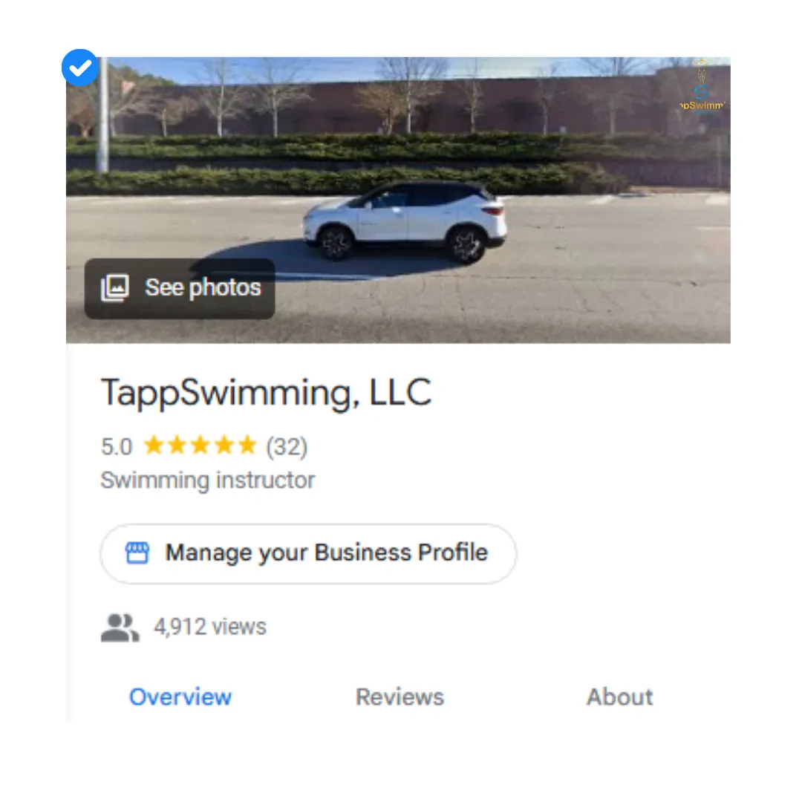Click the blue verified checkmark badge
Image resolution: width=802 pixels, height=802 pixels.
click(x=79, y=68)
